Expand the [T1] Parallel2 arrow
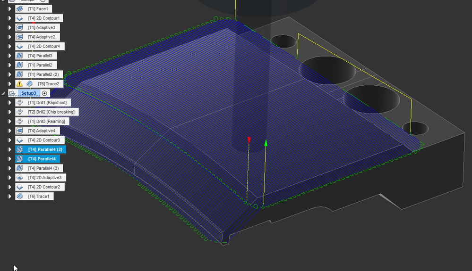 tap(9, 65)
